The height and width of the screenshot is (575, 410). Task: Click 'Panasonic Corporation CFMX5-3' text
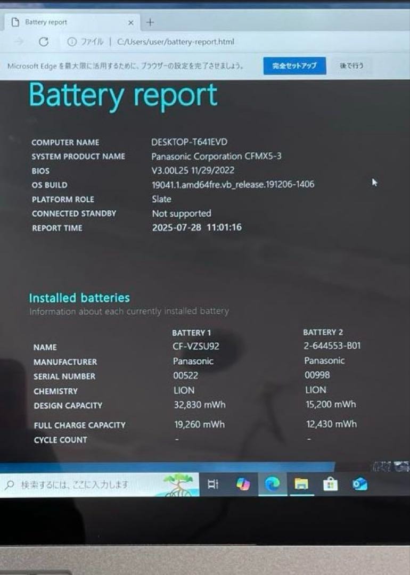click(x=216, y=156)
